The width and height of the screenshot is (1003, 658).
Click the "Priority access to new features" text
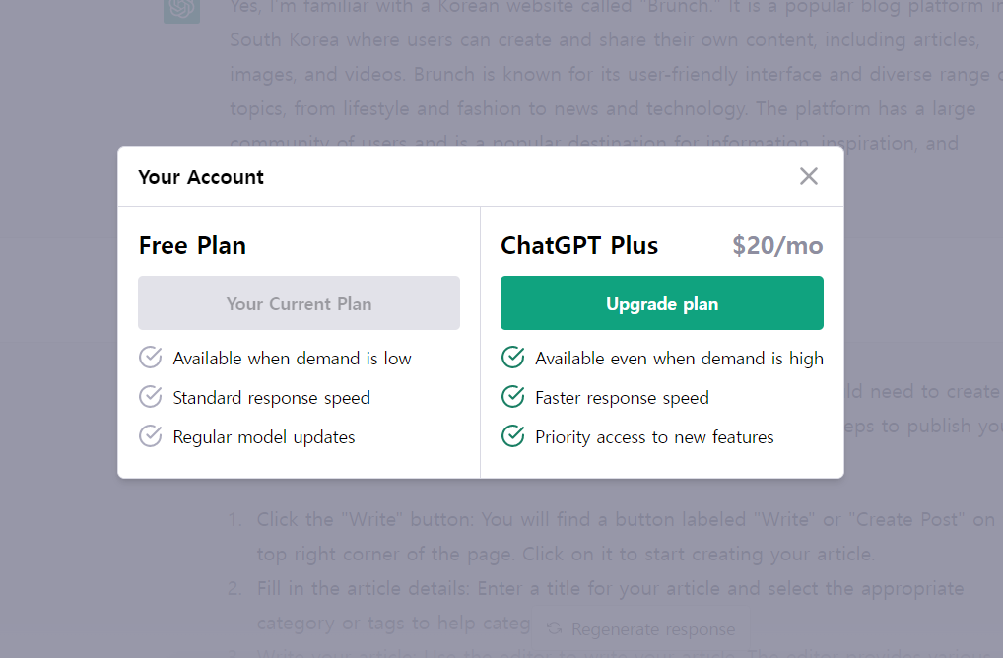click(x=654, y=437)
